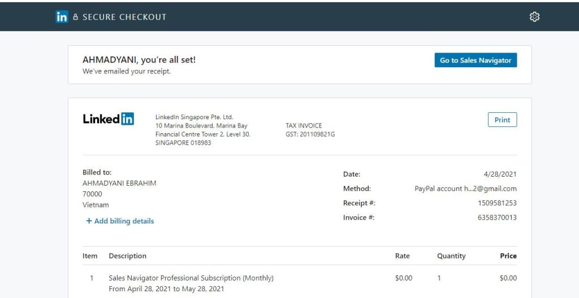Print the invoice with the Print button
579x298 pixels.
click(502, 120)
